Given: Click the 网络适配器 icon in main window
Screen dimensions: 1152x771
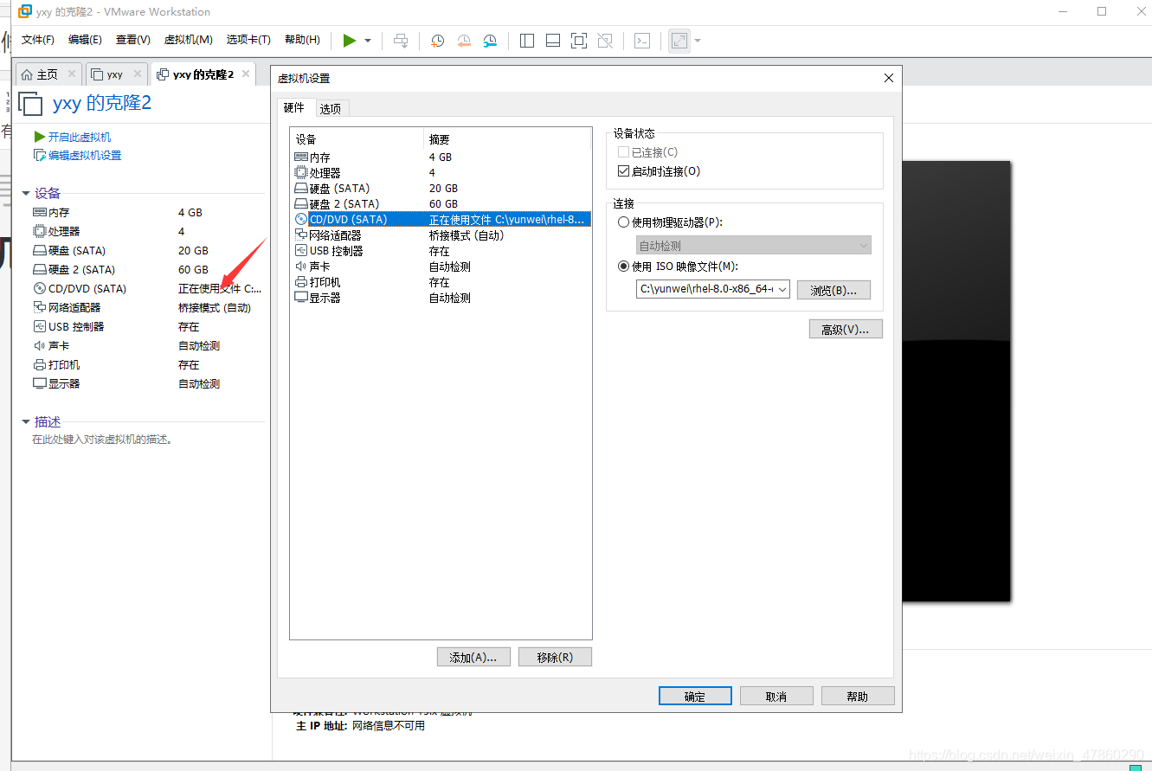Looking at the screenshot, I should [39, 307].
